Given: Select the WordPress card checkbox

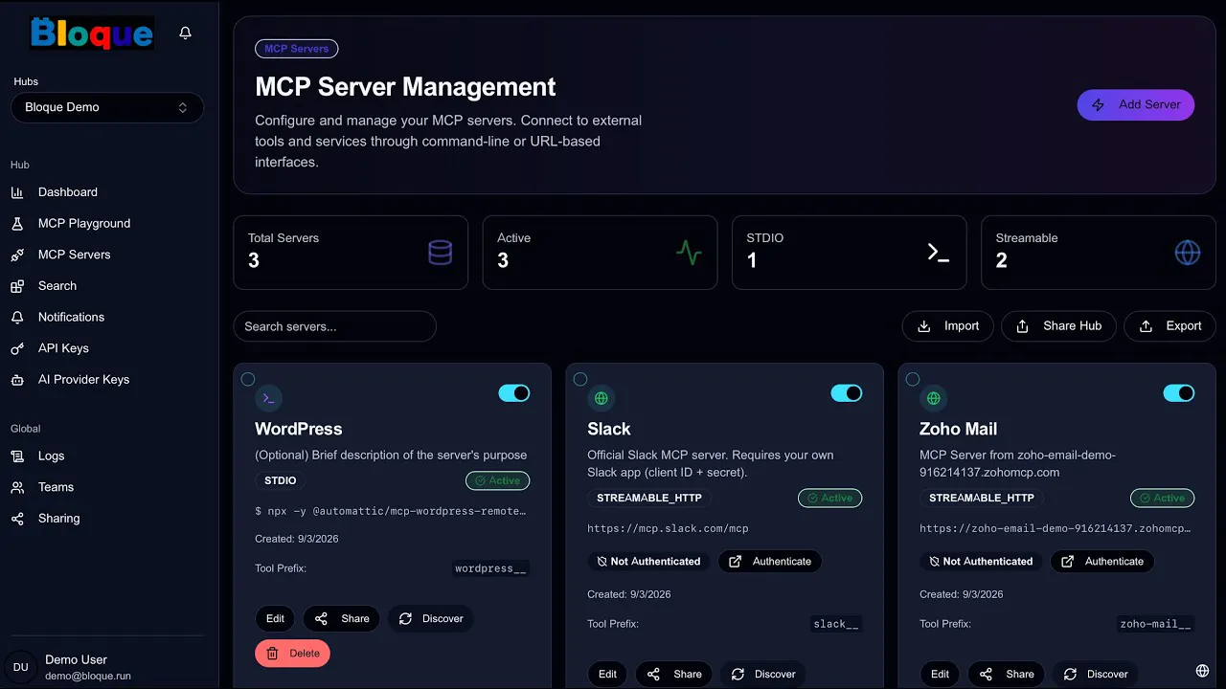Looking at the screenshot, I should click(x=247, y=379).
